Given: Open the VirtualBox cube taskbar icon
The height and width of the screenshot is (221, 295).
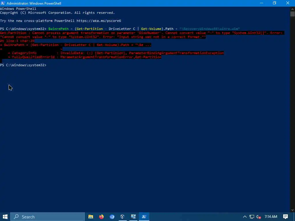Looking at the screenshot, I should click(122, 217).
